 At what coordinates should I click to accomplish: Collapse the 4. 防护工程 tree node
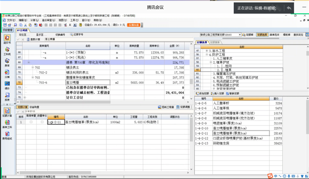[x=207, y=55]
